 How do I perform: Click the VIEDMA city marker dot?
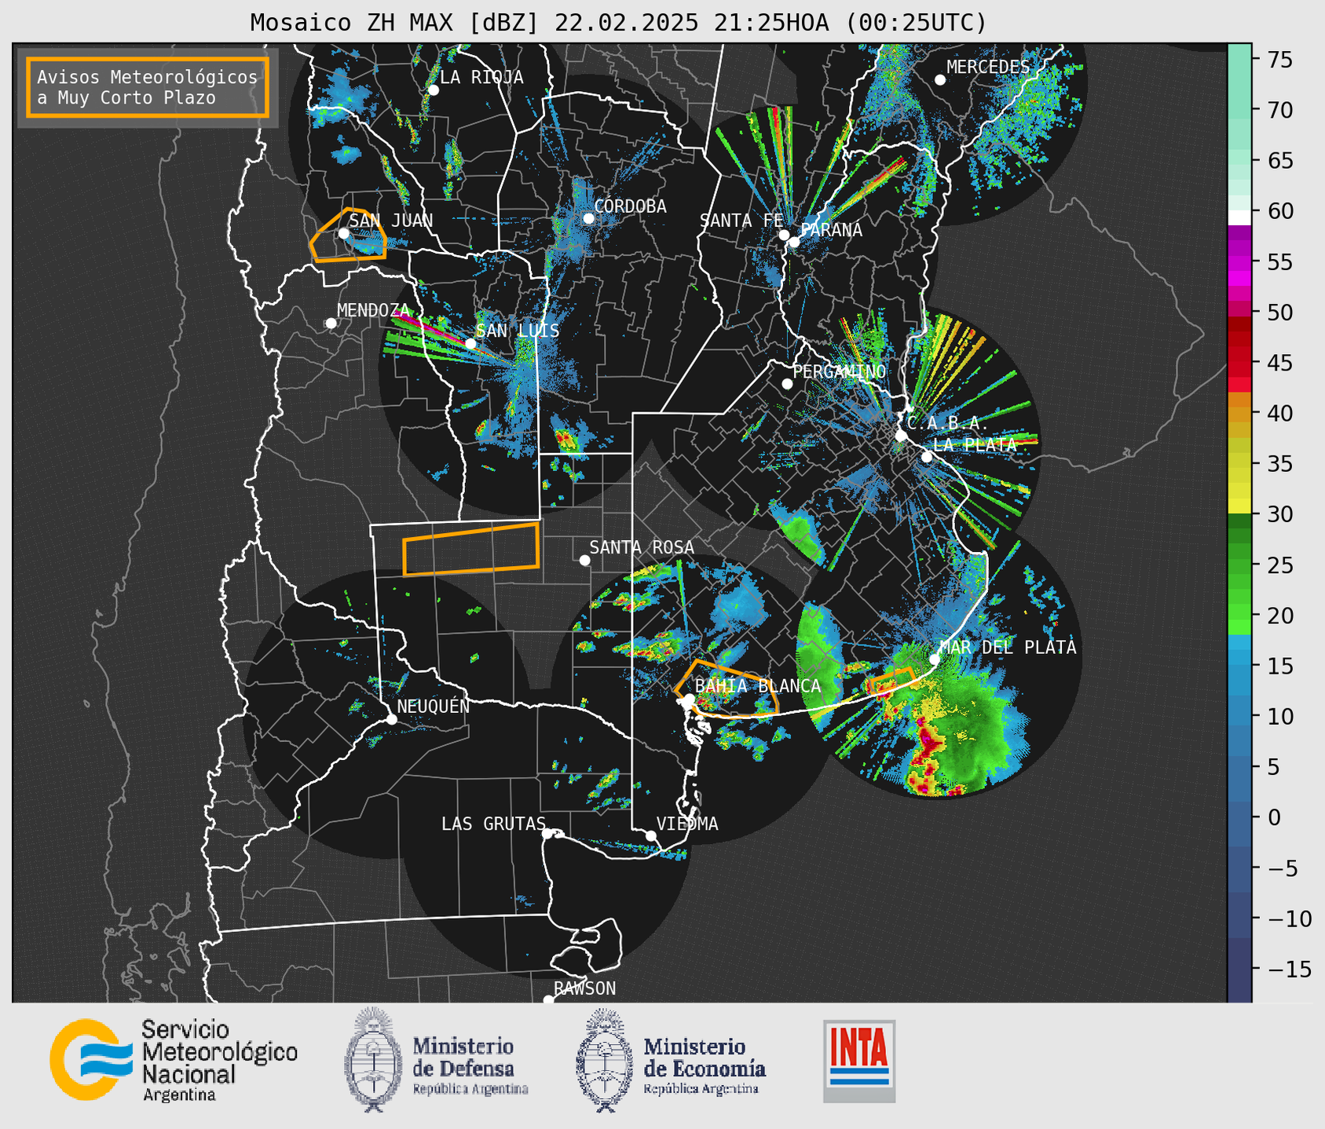point(651,836)
